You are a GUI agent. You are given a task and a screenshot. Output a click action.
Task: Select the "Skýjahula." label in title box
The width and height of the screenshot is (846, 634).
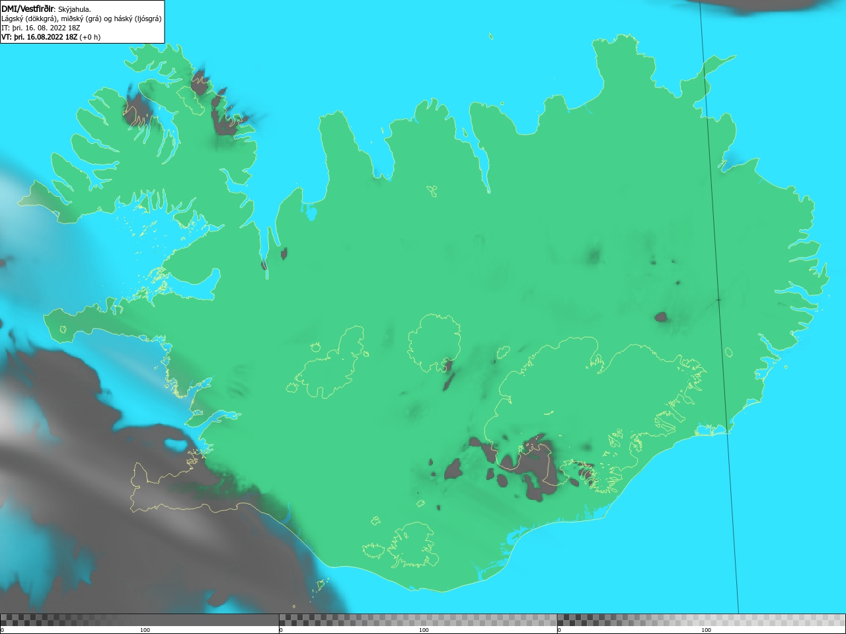pos(75,9)
